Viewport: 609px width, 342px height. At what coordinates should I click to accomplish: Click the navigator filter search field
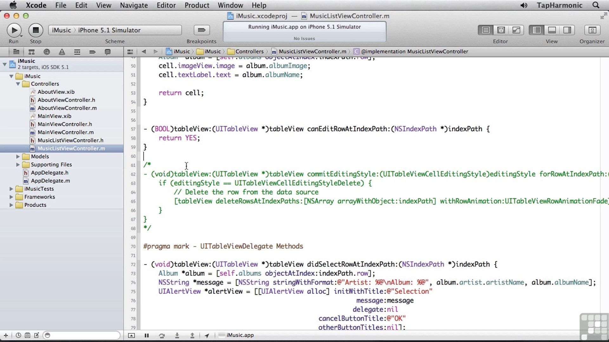(82, 335)
